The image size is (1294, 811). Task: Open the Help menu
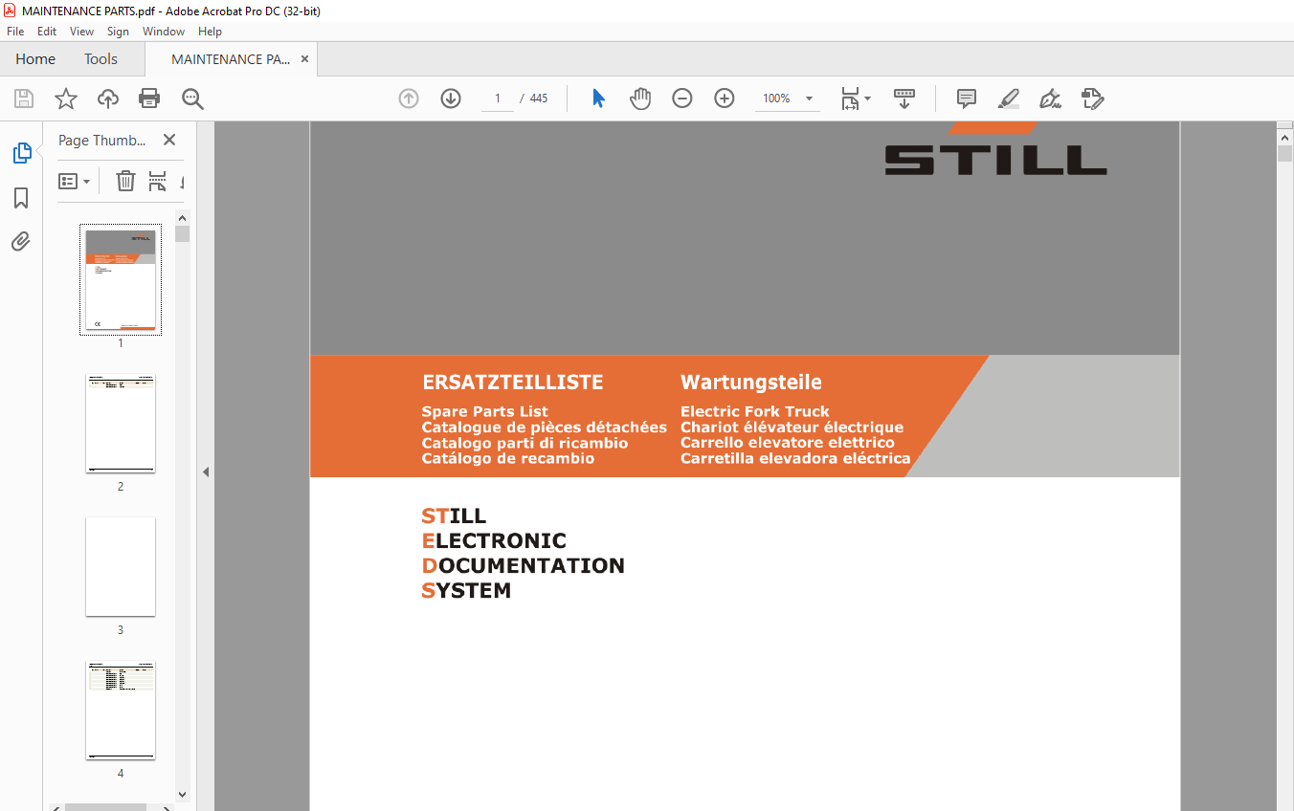pos(210,32)
